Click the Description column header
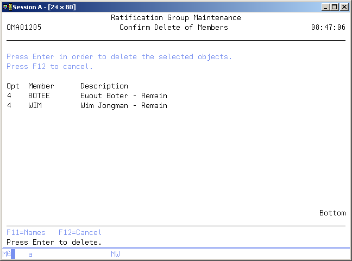The width and height of the screenshot is (352, 261). click(x=104, y=86)
